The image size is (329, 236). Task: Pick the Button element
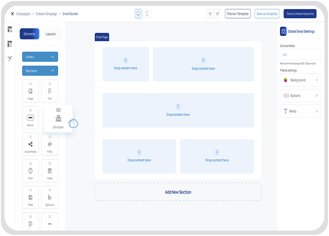click(30, 117)
